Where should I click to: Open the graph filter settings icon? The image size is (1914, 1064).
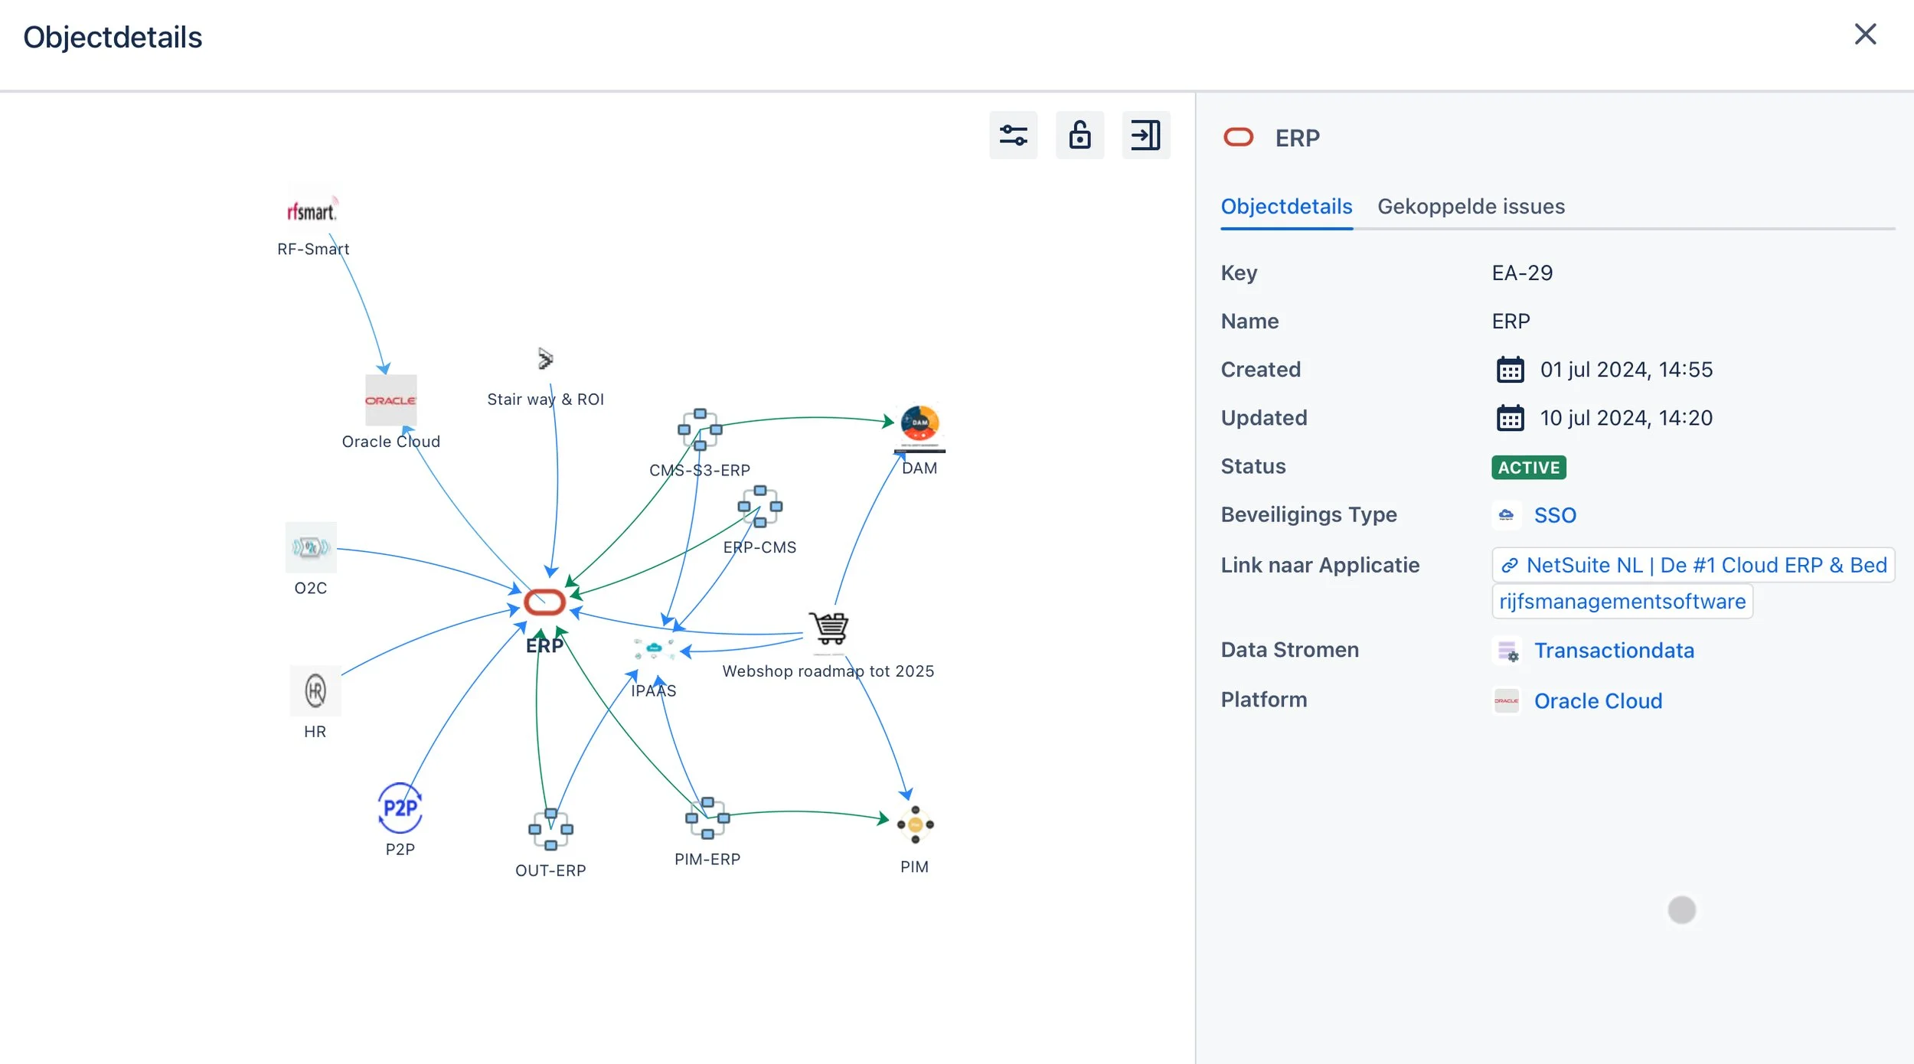tap(1013, 135)
